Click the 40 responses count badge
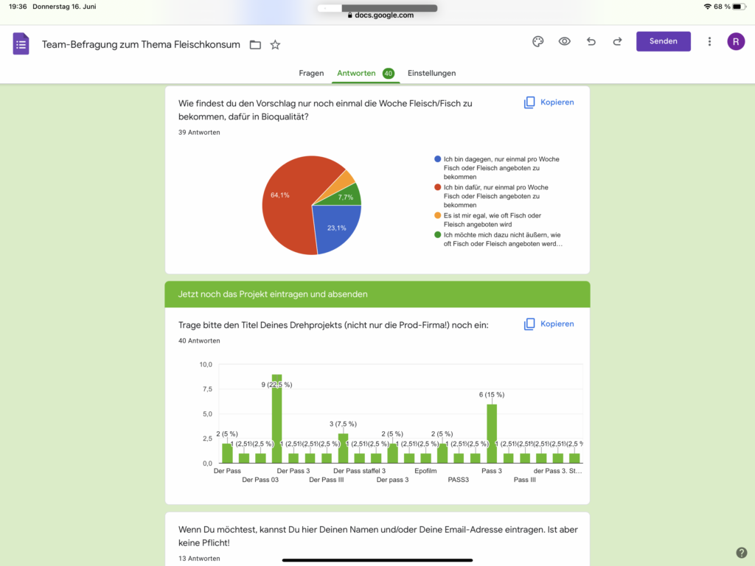The image size is (755, 566). coord(388,74)
